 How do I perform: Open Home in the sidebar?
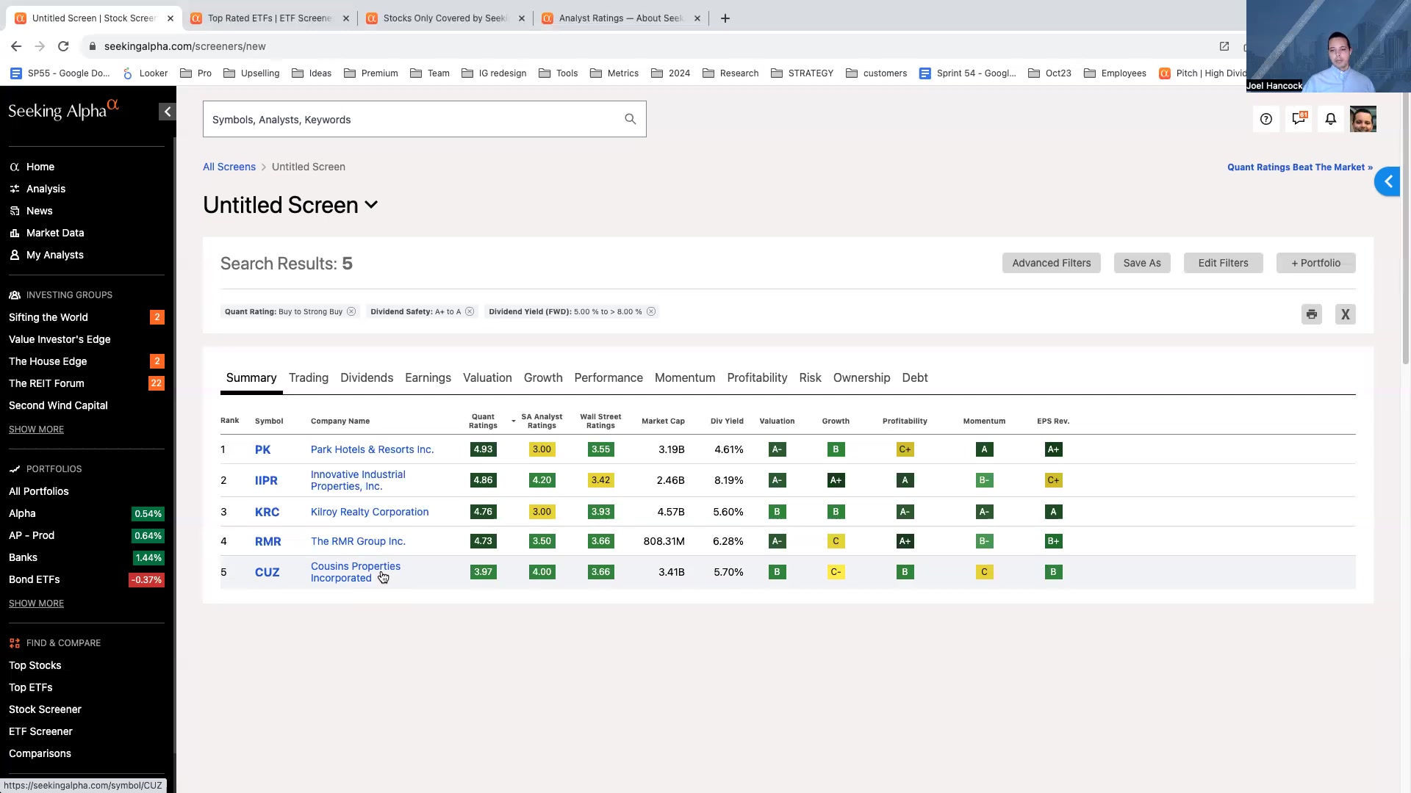tap(40, 167)
